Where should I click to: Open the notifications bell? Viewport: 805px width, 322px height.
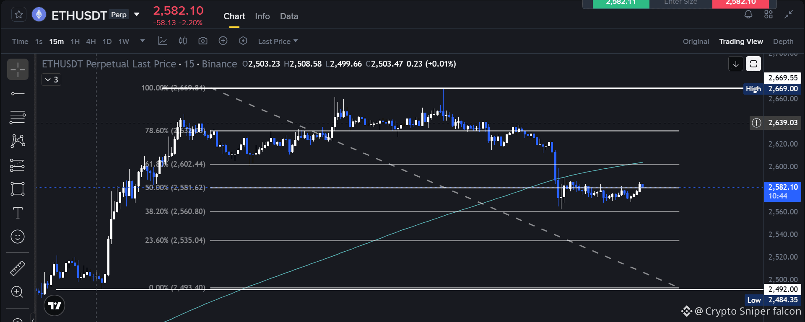coord(748,15)
